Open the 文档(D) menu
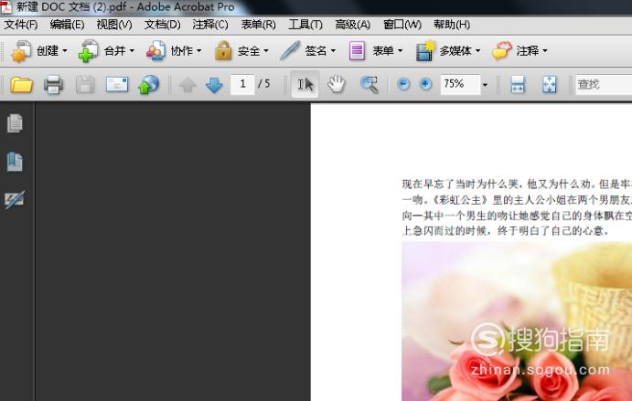 tap(163, 25)
